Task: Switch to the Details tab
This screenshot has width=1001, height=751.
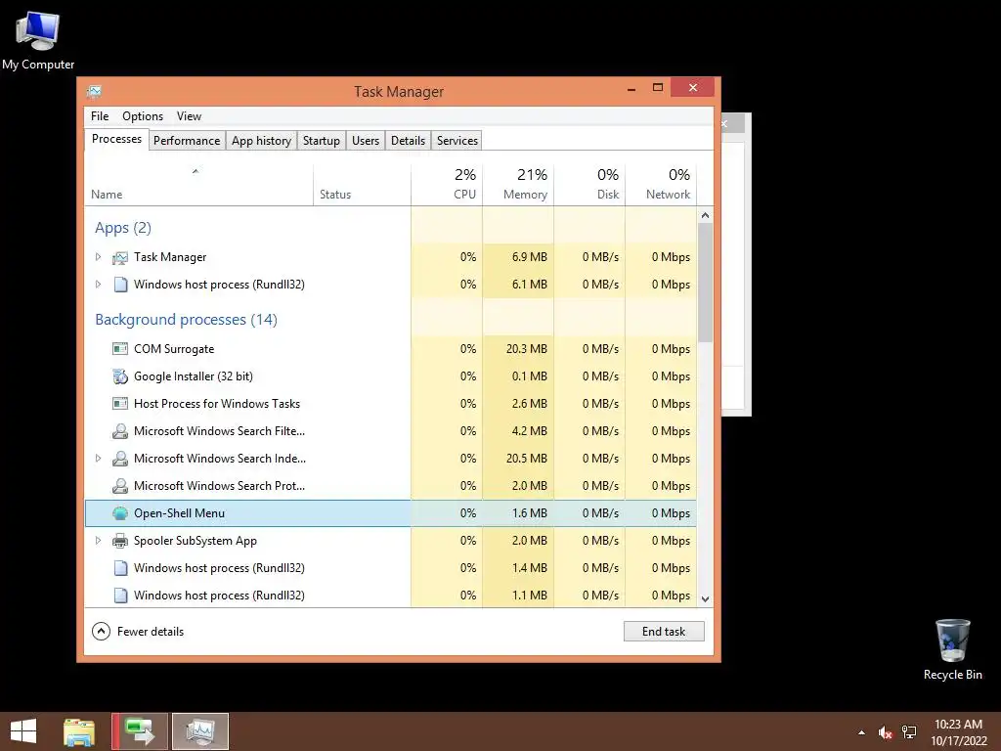Action: point(408,141)
